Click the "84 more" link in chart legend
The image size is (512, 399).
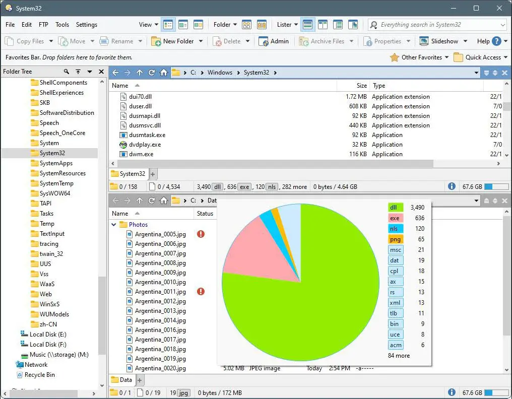pos(399,356)
